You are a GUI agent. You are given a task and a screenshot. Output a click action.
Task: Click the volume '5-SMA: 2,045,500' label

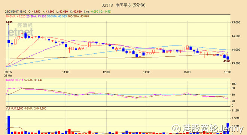coord(35,109)
